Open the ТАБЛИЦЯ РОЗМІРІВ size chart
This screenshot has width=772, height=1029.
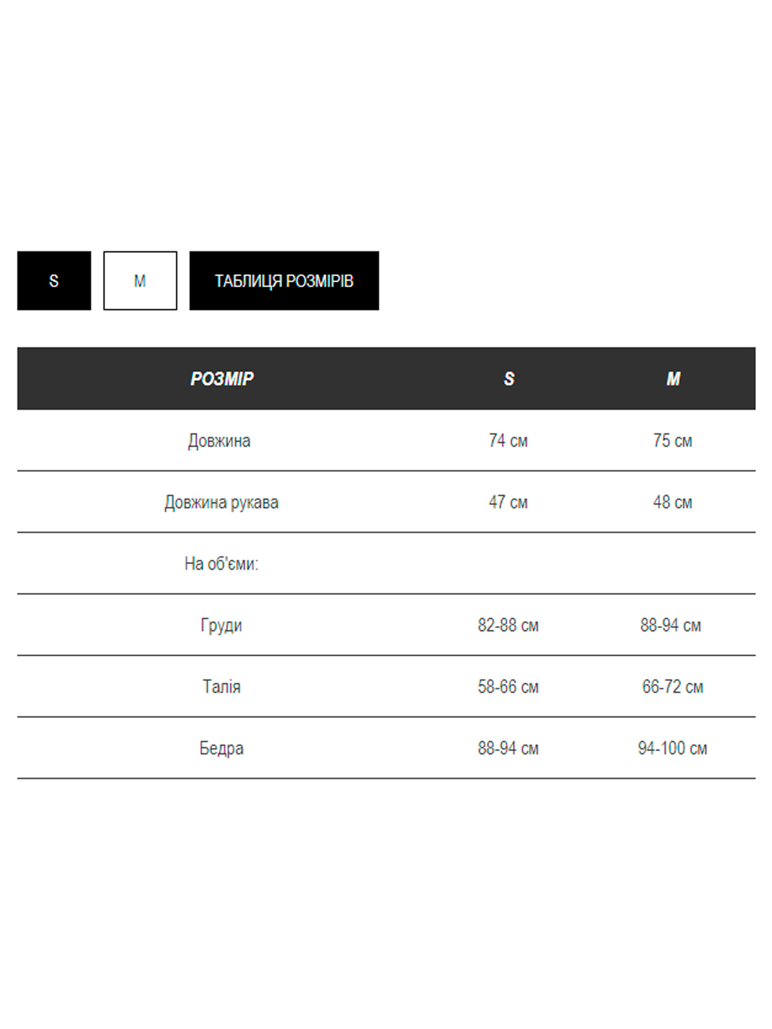point(284,281)
